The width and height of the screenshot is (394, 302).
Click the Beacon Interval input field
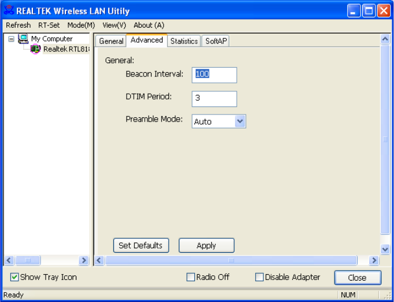pos(214,75)
